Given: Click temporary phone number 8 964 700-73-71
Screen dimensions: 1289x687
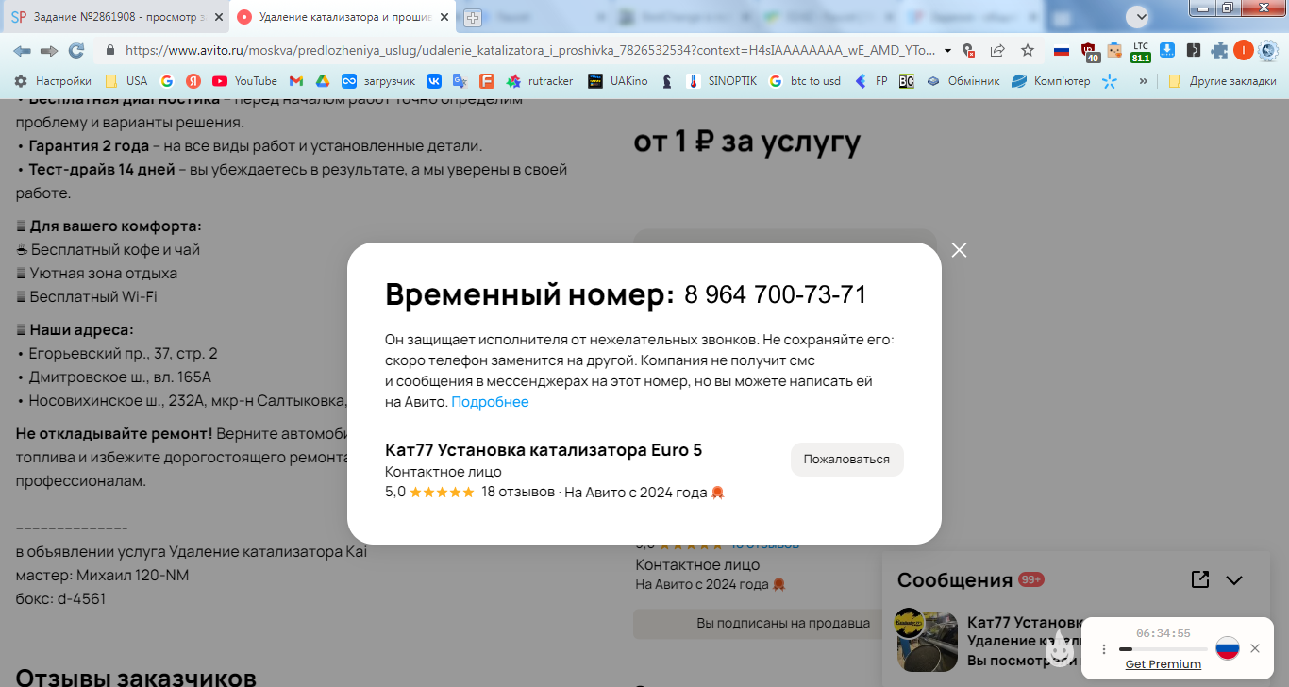Looking at the screenshot, I should pos(776,295).
